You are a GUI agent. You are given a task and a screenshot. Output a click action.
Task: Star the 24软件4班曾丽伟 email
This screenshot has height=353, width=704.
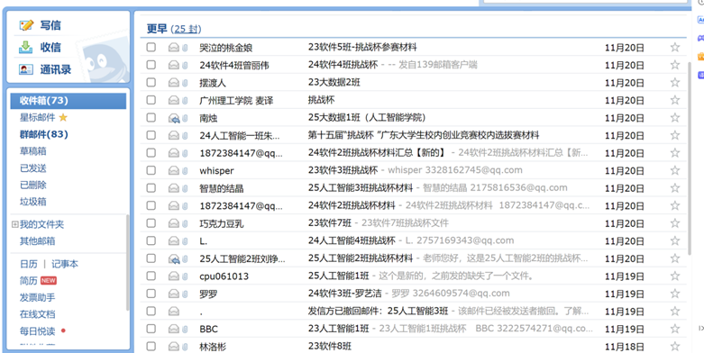pos(675,65)
